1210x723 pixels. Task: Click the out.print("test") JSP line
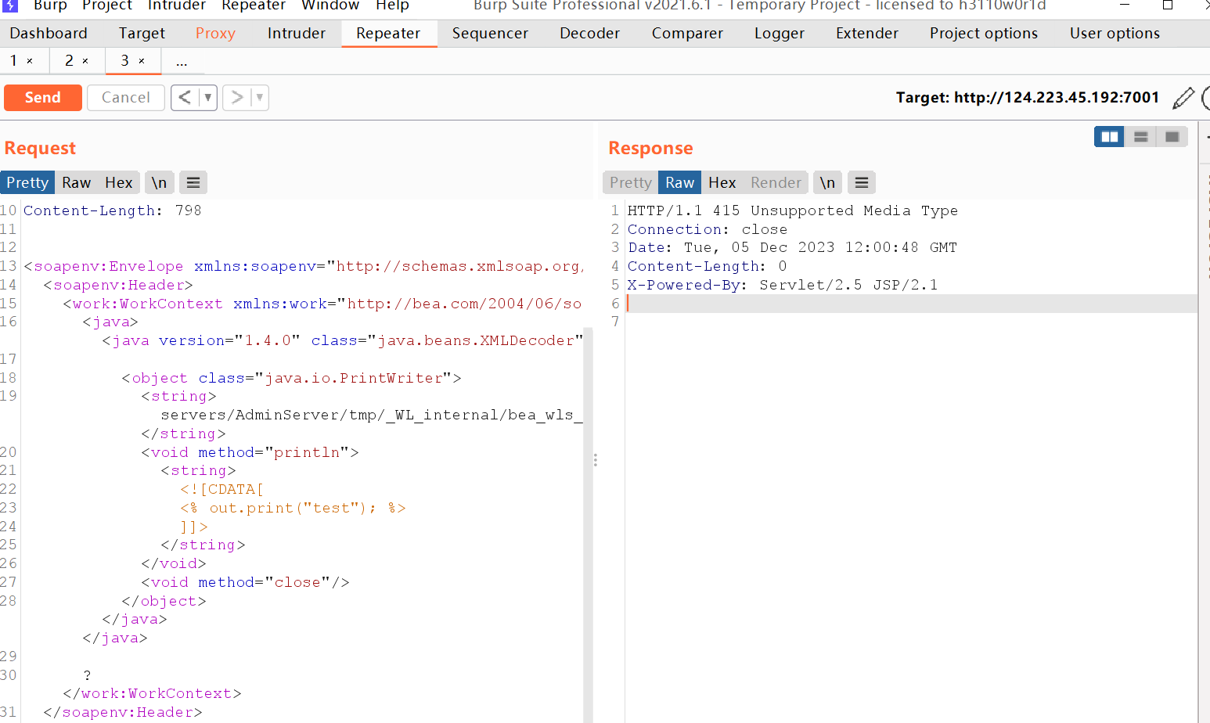293,508
